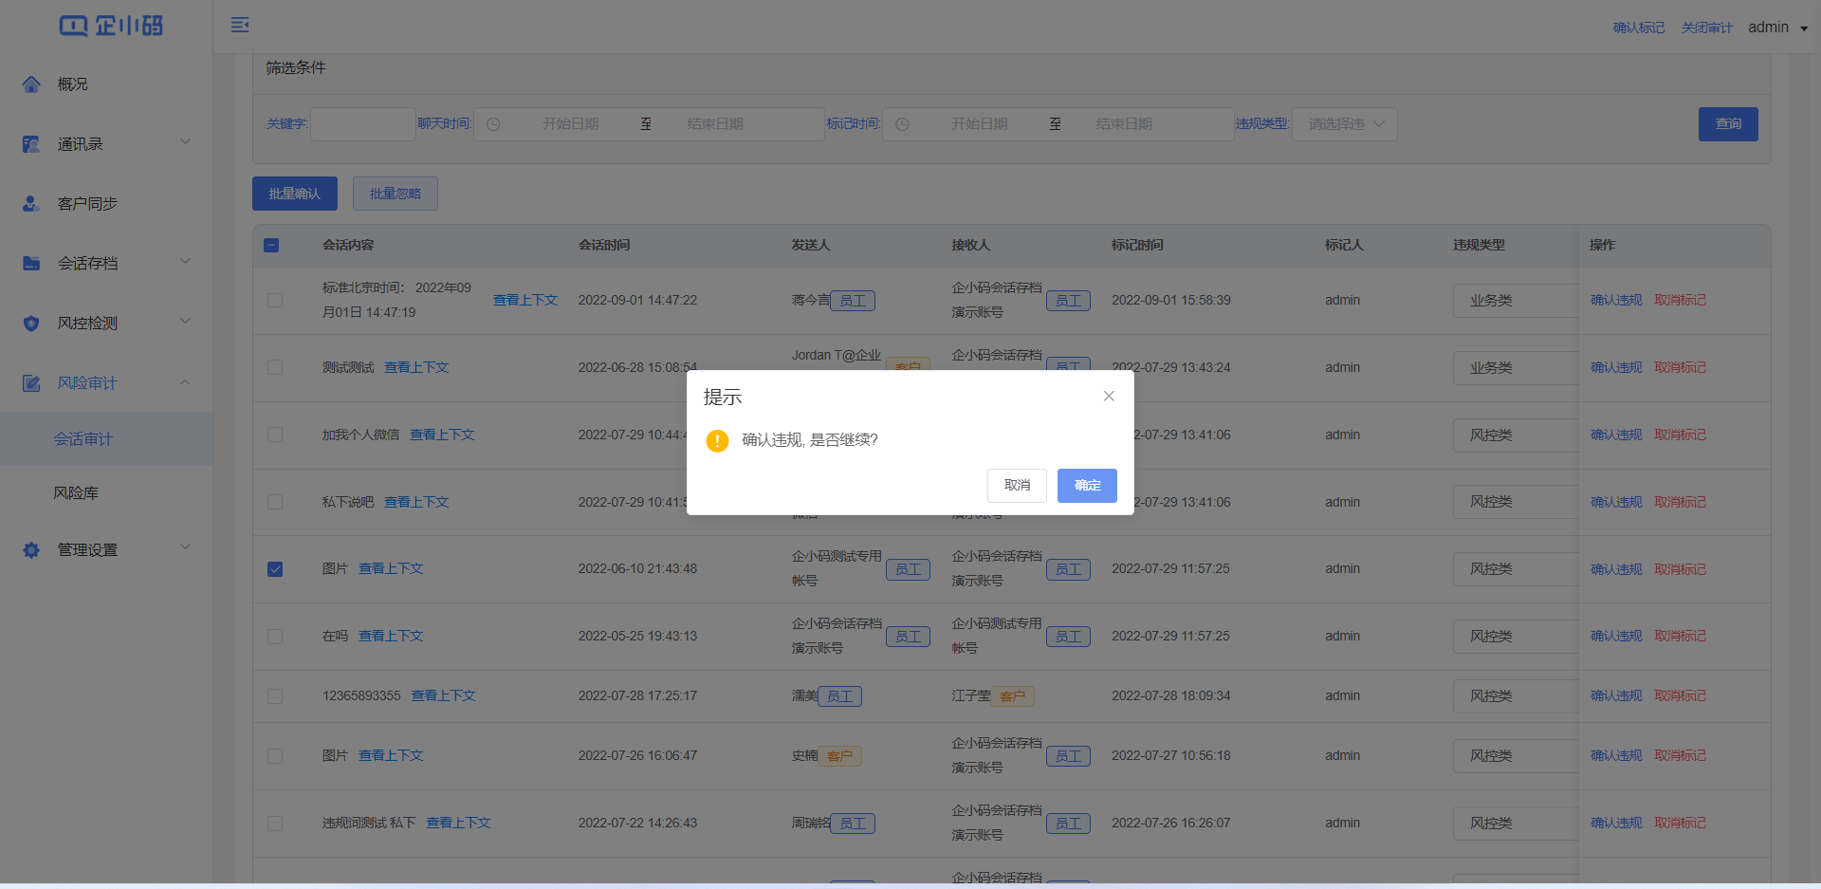Check the 在吗 row checkbox
Viewport: 1821px width, 889px height.
[275, 637]
